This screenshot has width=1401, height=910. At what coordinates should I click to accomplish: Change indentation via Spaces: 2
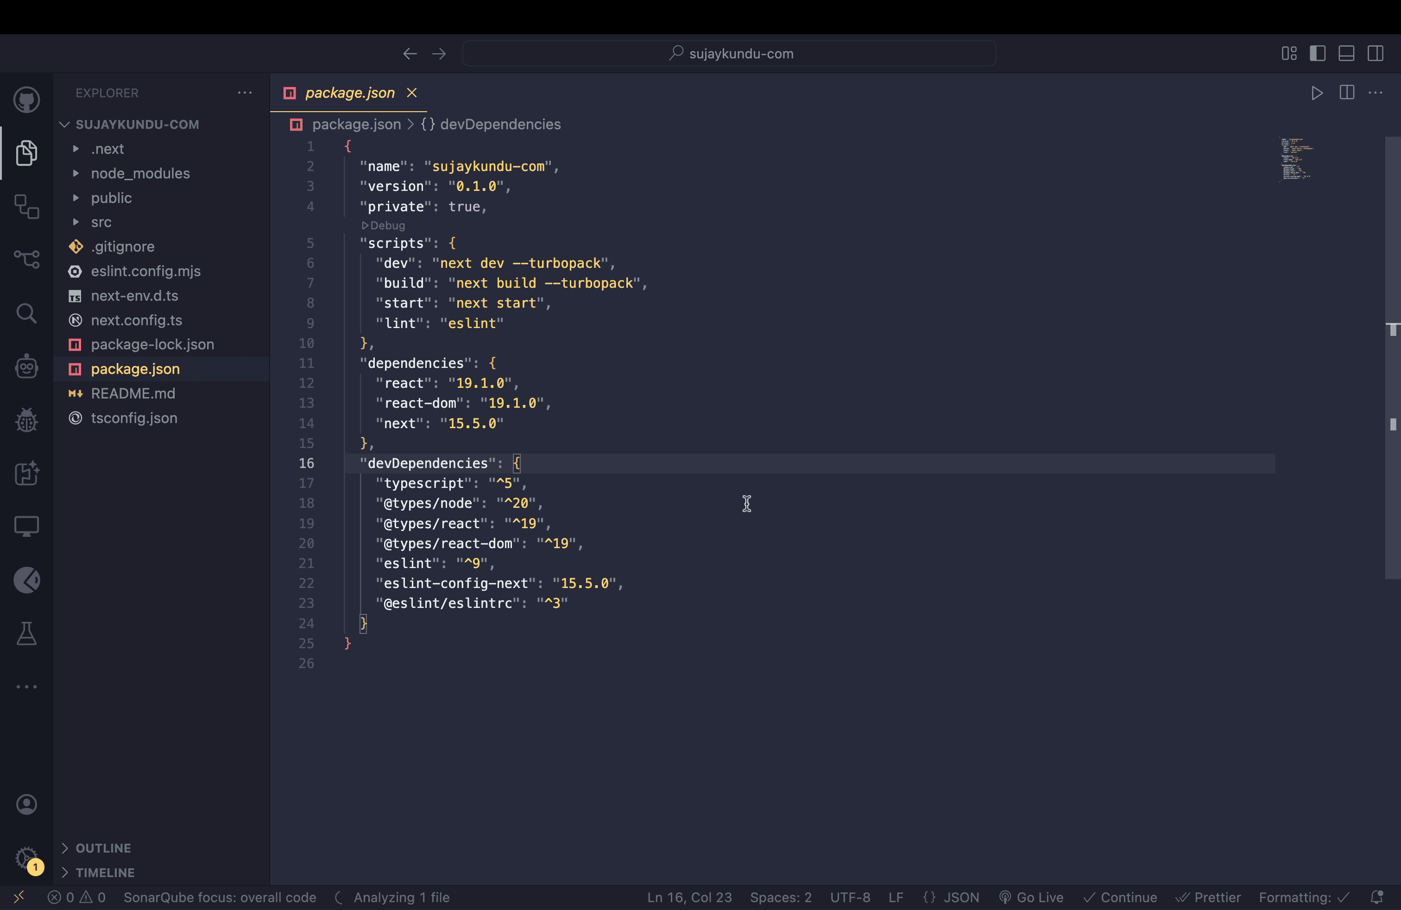(781, 897)
